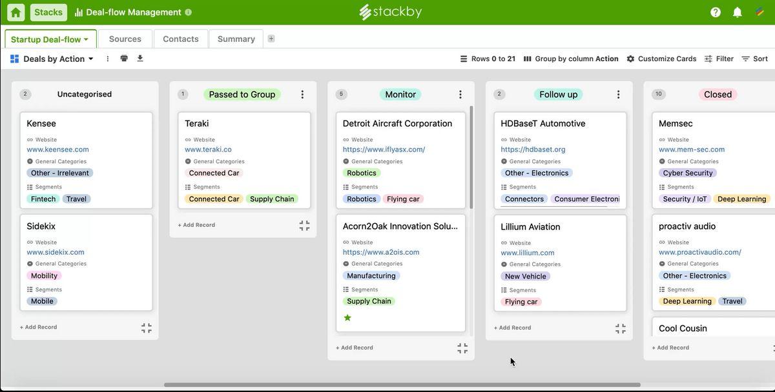Collapse the Monitor column
Viewport: 775px width, 392px height.
coord(462,349)
